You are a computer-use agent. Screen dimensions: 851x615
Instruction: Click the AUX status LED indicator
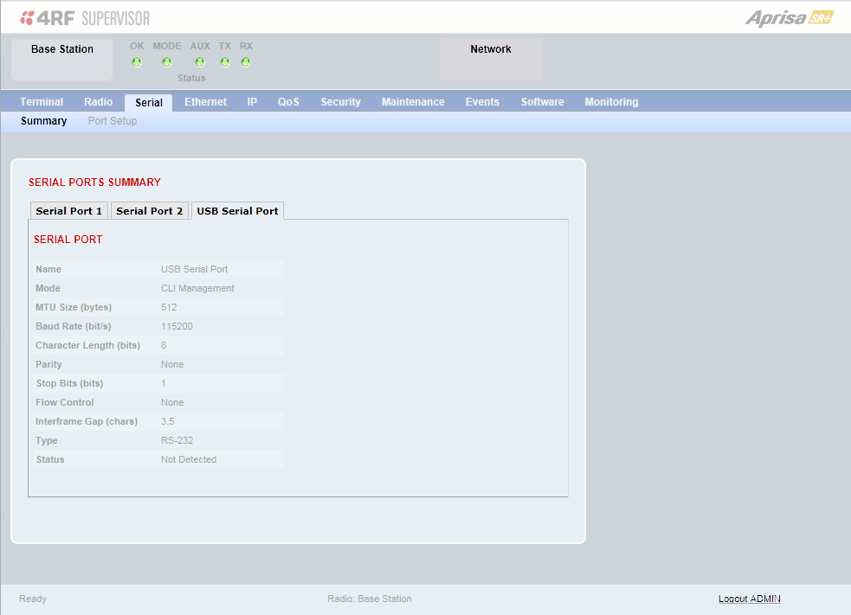click(200, 62)
